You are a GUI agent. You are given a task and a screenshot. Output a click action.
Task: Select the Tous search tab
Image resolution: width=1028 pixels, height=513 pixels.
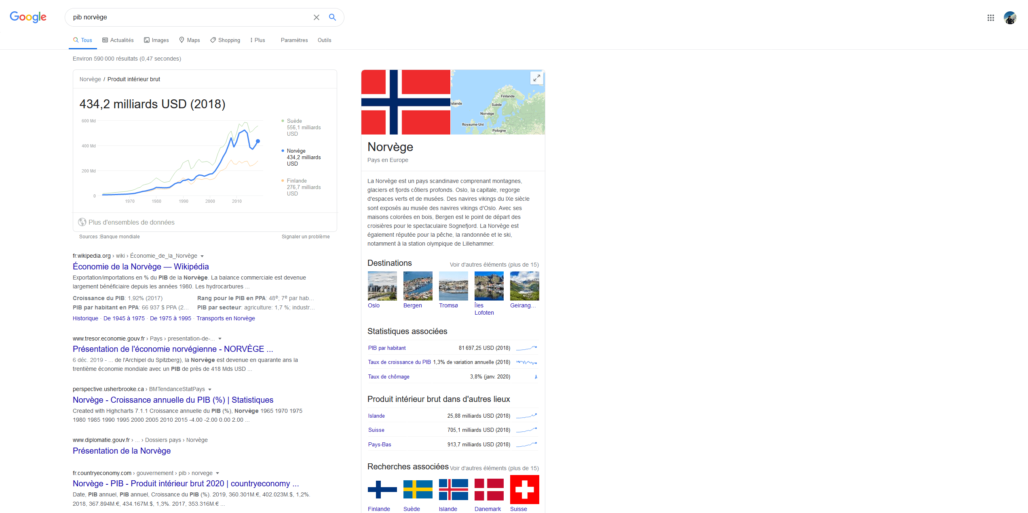click(x=82, y=40)
